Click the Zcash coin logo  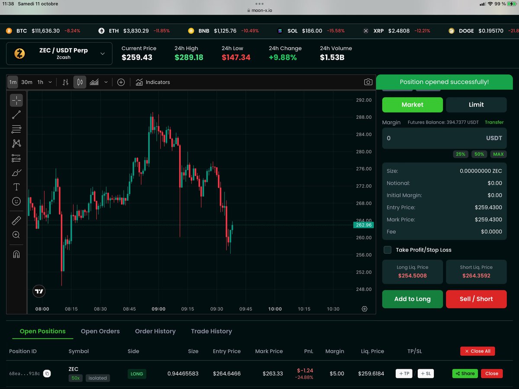pyautogui.click(x=19, y=54)
